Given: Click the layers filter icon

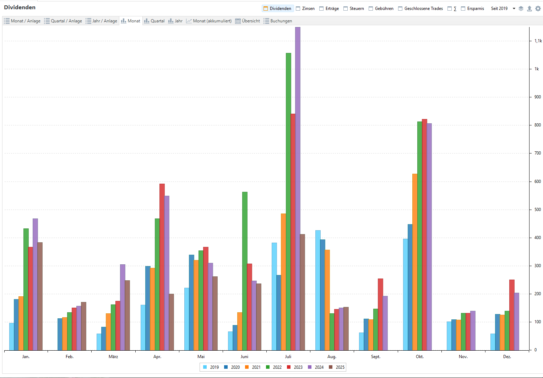Looking at the screenshot, I should click(x=521, y=9).
